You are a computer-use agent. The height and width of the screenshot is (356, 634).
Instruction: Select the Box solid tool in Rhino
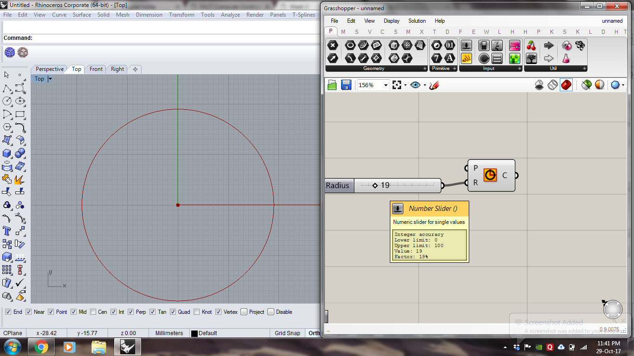point(7,153)
